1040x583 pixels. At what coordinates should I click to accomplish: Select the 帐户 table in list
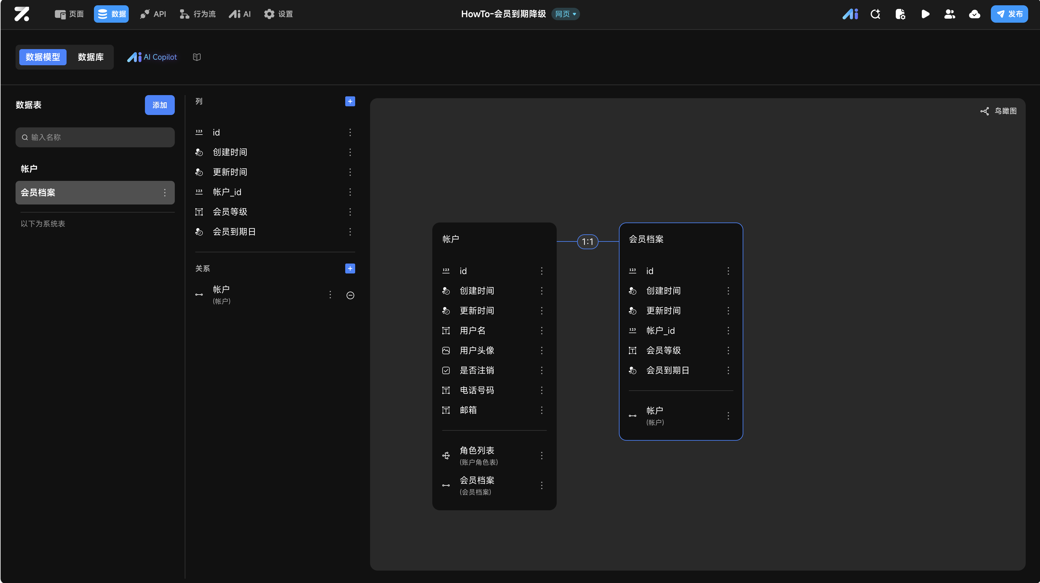click(x=29, y=169)
